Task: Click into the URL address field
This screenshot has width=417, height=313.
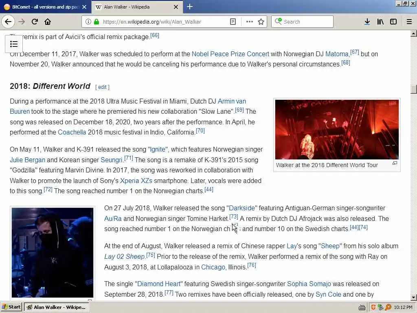Action: [x=152, y=22]
